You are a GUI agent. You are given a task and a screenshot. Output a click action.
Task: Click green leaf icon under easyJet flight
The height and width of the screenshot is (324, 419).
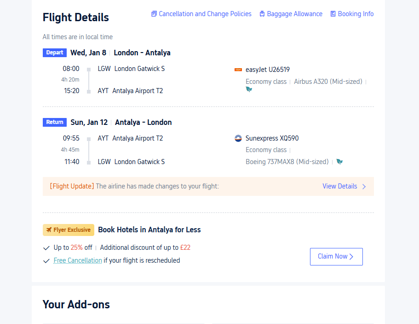pyautogui.click(x=249, y=89)
